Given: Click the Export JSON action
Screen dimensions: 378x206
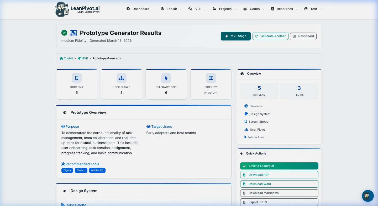Looking at the screenshot, I should point(279,202).
